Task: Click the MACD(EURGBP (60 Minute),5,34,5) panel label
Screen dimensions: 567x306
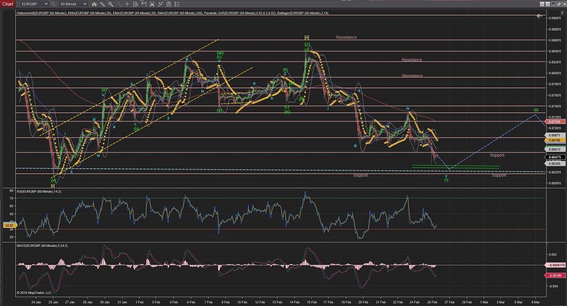Action: (x=42, y=246)
